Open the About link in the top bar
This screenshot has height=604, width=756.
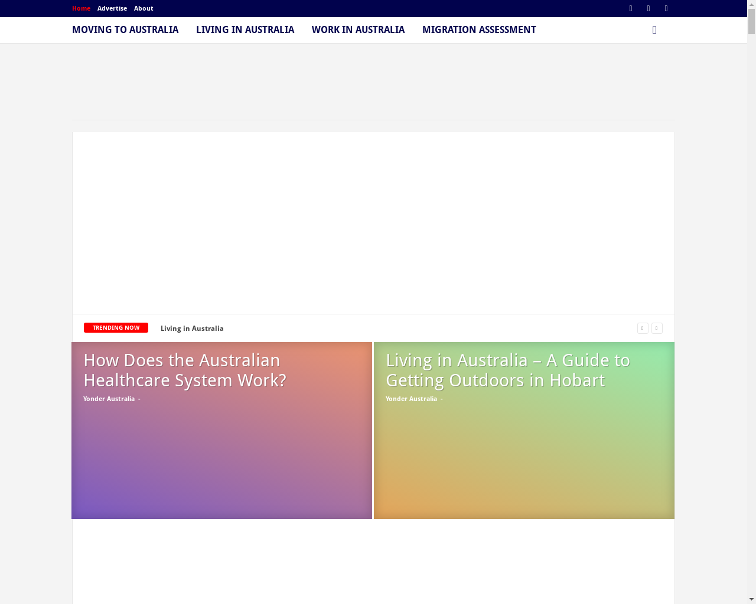144,8
